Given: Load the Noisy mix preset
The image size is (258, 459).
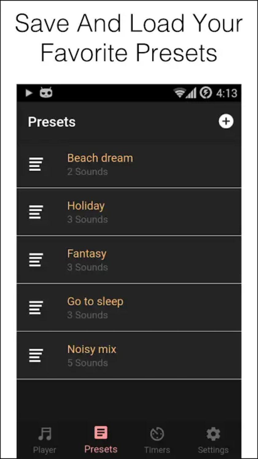Looking at the screenshot, I should click(x=129, y=355).
